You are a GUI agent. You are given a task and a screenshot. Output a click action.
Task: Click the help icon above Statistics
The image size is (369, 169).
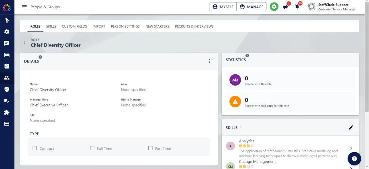(x=247, y=55)
